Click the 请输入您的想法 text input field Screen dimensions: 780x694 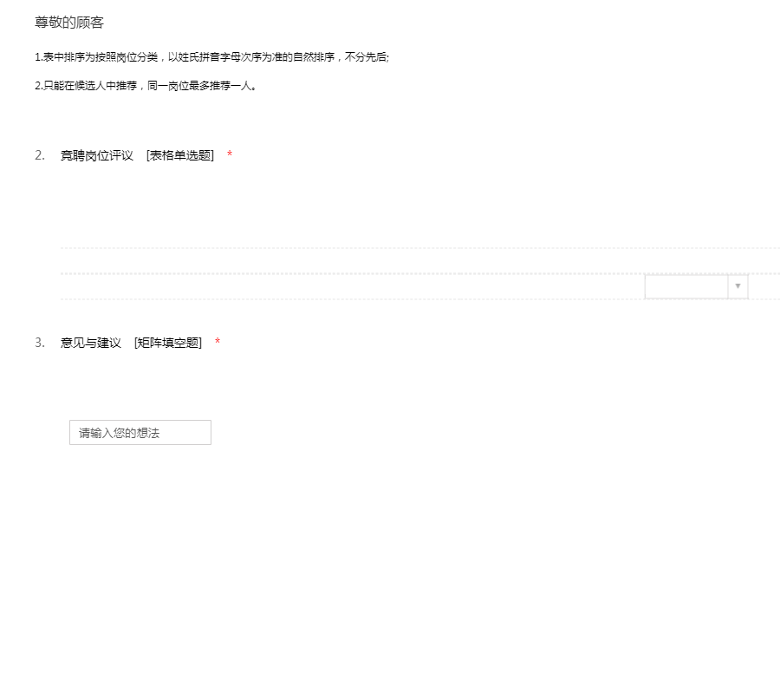click(x=140, y=433)
